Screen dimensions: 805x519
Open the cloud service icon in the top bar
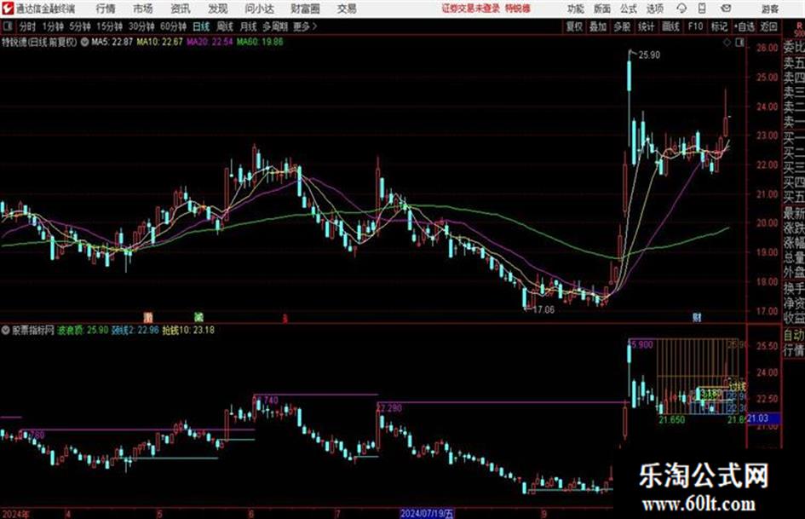pos(681,9)
